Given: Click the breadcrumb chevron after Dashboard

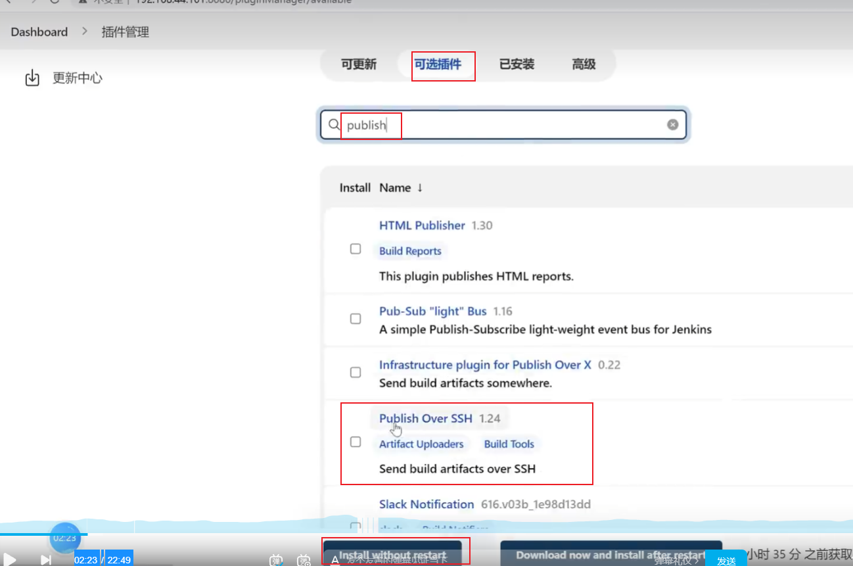Looking at the screenshot, I should click(x=85, y=32).
